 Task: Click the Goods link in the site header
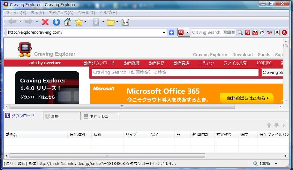264,55
